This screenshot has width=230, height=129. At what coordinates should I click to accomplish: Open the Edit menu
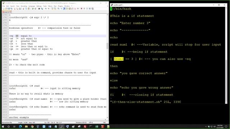click(8, 6)
